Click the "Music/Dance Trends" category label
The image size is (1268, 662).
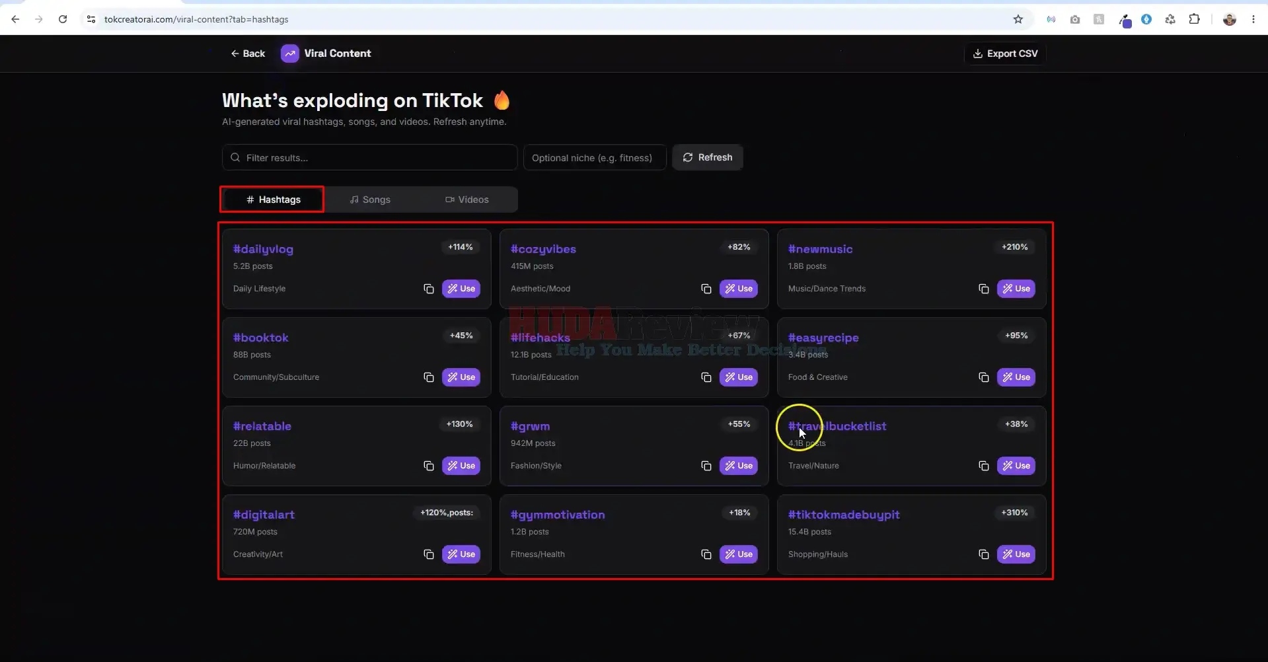pos(827,289)
